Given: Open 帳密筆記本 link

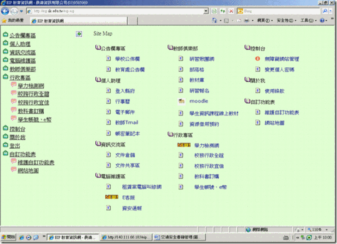Looking at the screenshot, I should click(x=127, y=133).
